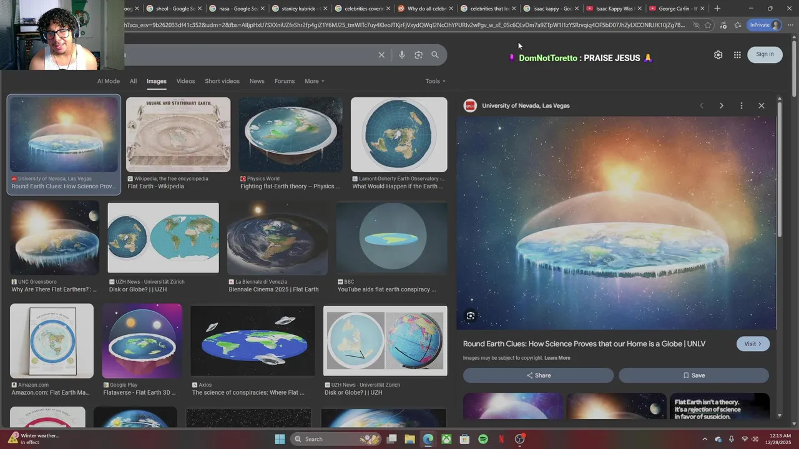The height and width of the screenshot is (449, 799).
Task: Visit the UNLV page with Visit button
Action: (753, 344)
